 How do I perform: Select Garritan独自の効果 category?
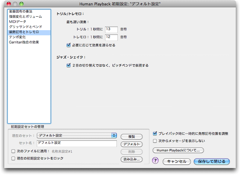click(x=29, y=42)
